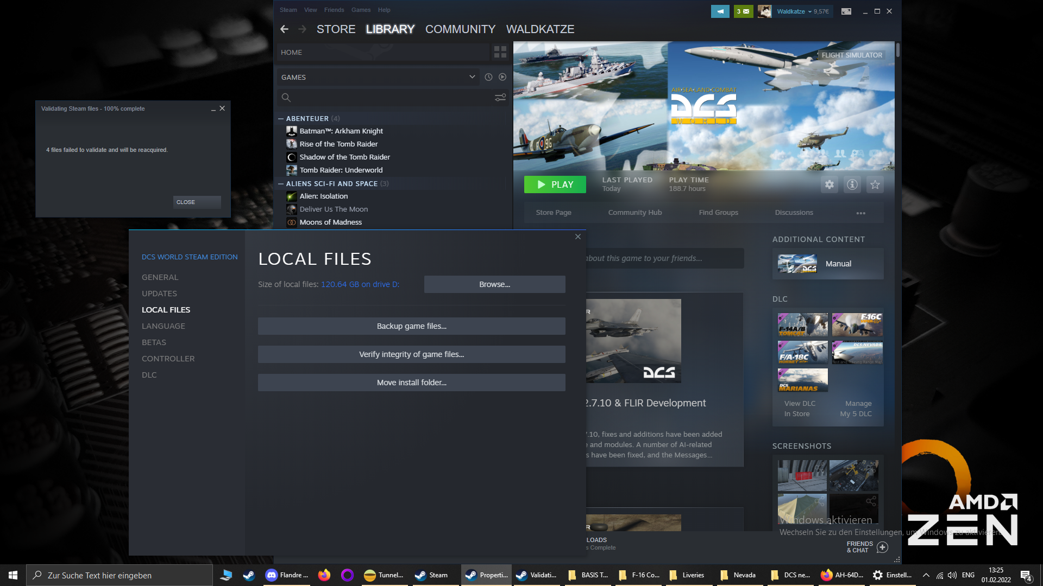The width and height of the screenshot is (1043, 586).
Task: Select Alien: Isolation in library
Action: 323,196
